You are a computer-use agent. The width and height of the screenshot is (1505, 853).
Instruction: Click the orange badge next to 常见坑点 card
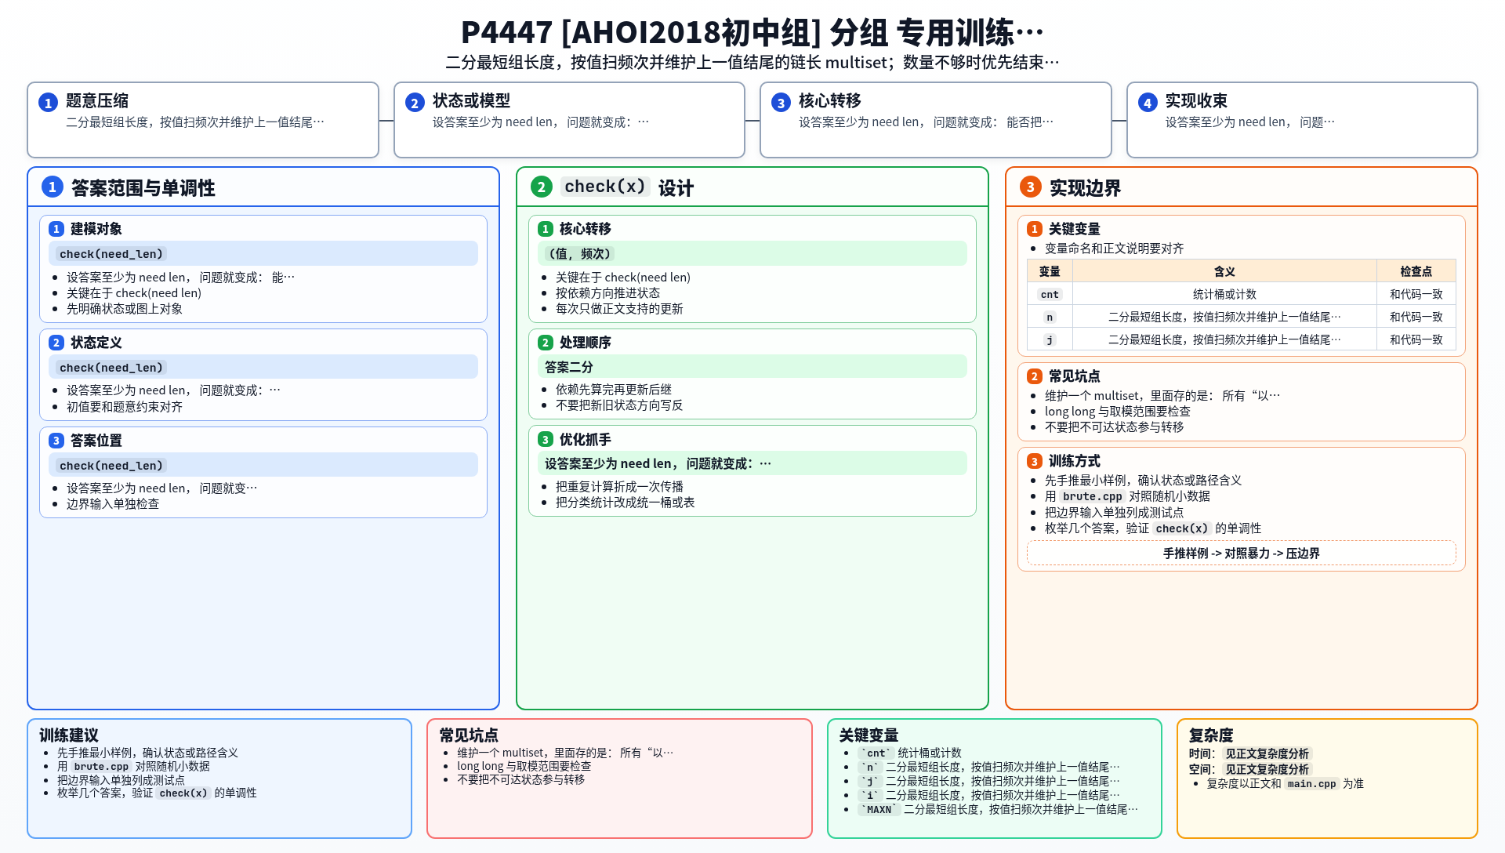1035,376
